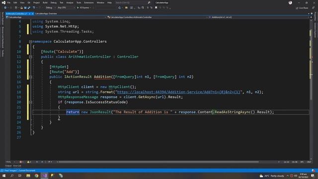
Task: Click the Undo toolbar icon
Action: click(34, 8)
